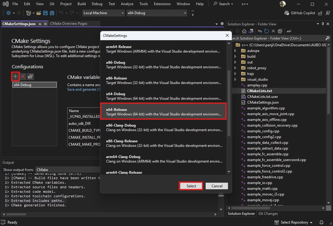Open the GitHub Copilot button

[x=300, y=13]
